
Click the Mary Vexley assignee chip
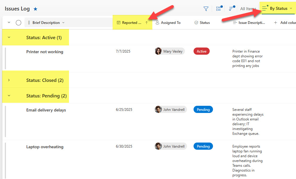170,51
